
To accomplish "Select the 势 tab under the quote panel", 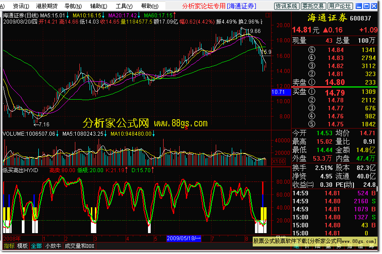I will (339, 247).
